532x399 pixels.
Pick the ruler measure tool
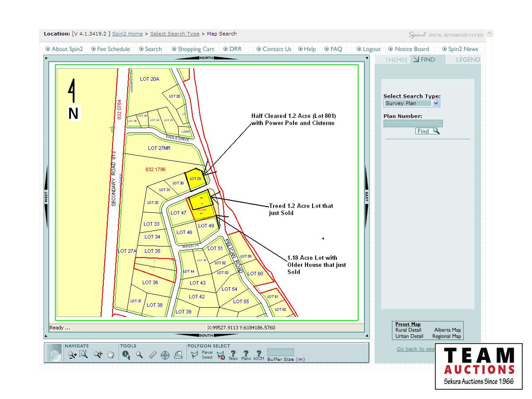153,355
